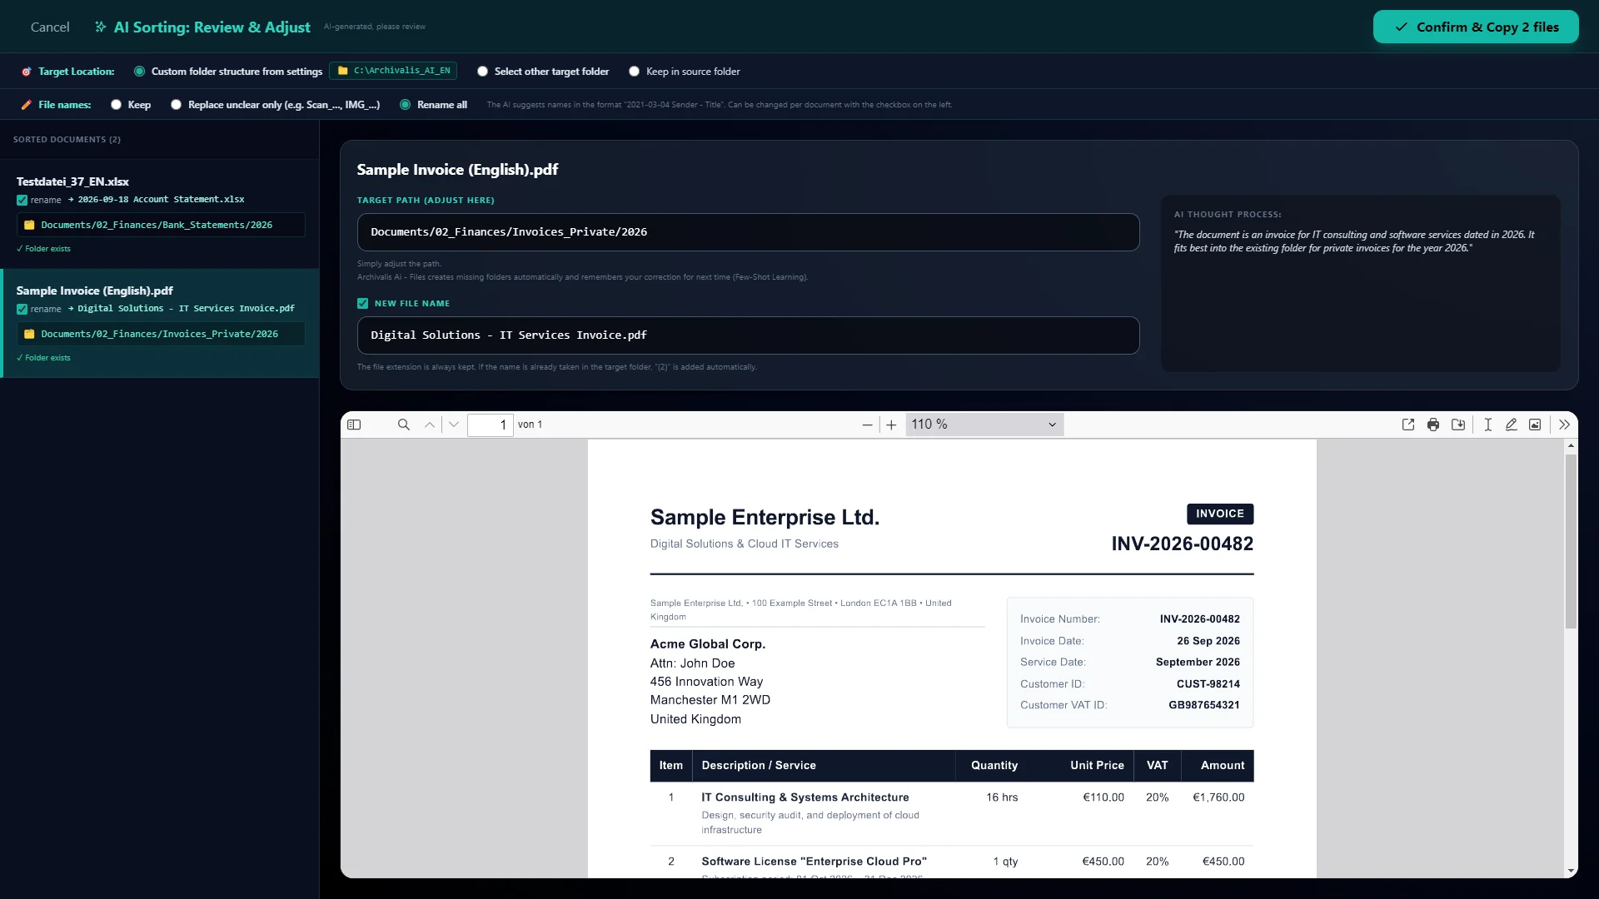Screen dimensions: 1599x899
Task: Select Rename all option
Action: [x=405, y=105]
